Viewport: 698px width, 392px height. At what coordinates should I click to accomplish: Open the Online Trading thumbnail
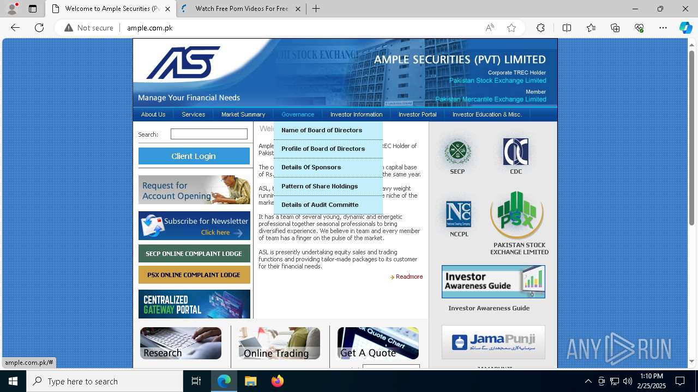pyautogui.click(x=279, y=344)
